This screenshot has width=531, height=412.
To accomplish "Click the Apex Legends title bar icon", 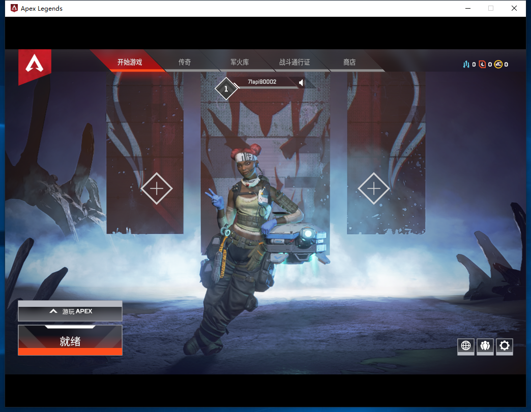I will tap(14, 8).
